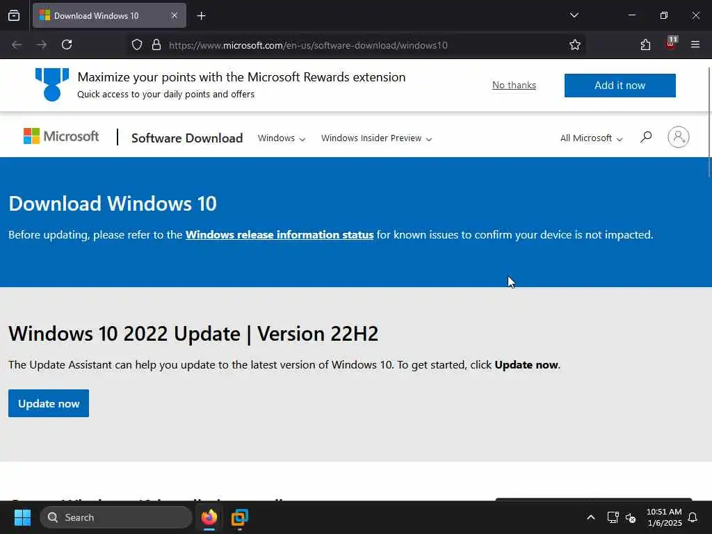Open the notifications bell icon
Image resolution: width=712 pixels, height=534 pixels.
693,517
